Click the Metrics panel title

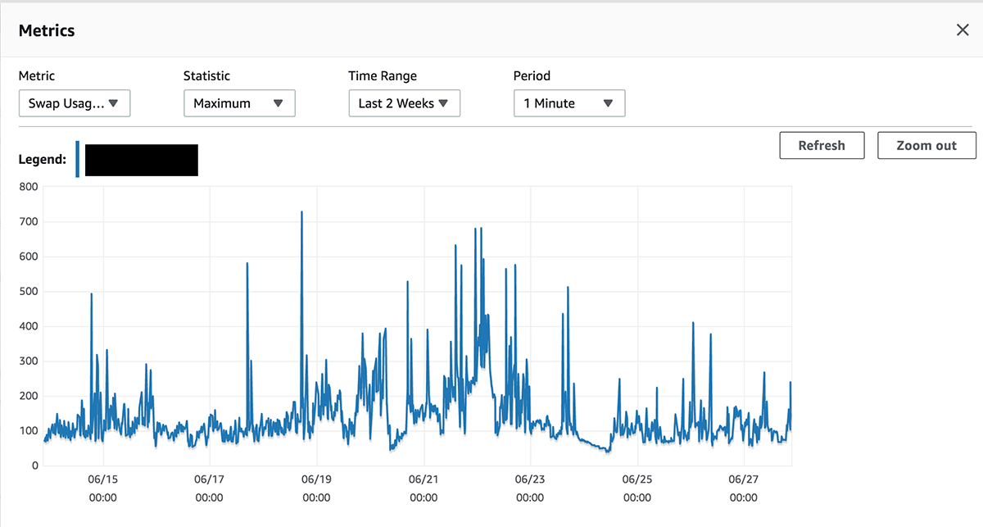47,30
